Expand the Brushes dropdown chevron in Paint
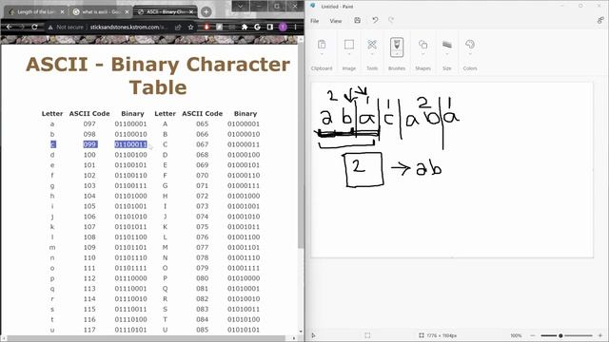This screenshot has width=609, height=342. click(397, 54)
